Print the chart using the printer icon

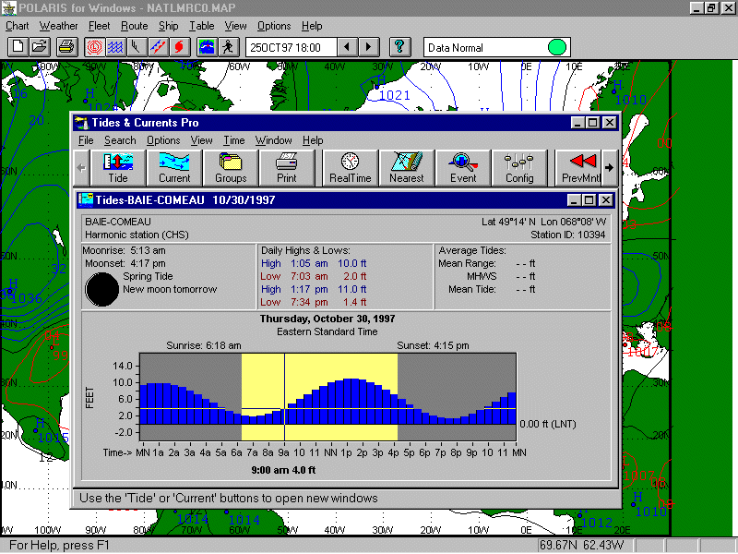coord(66,47)
